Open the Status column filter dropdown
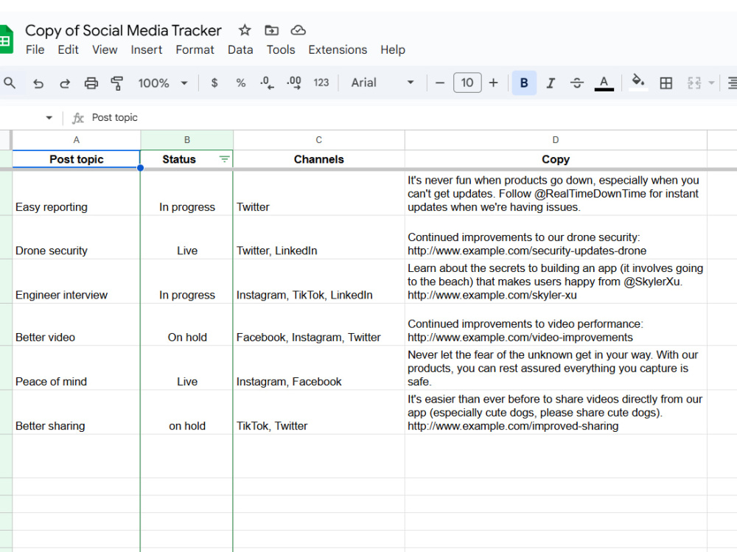The height and width of the screenshot is (552, 737). (224, 159)
